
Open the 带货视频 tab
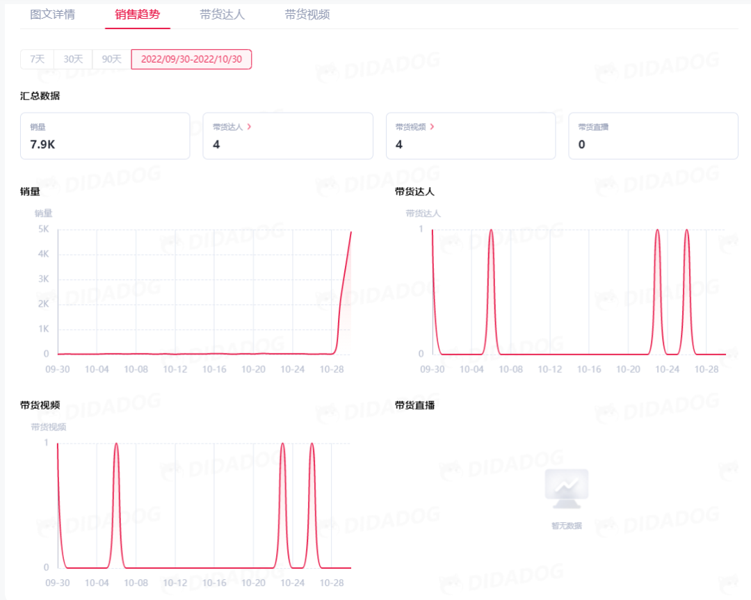point(307,15)
